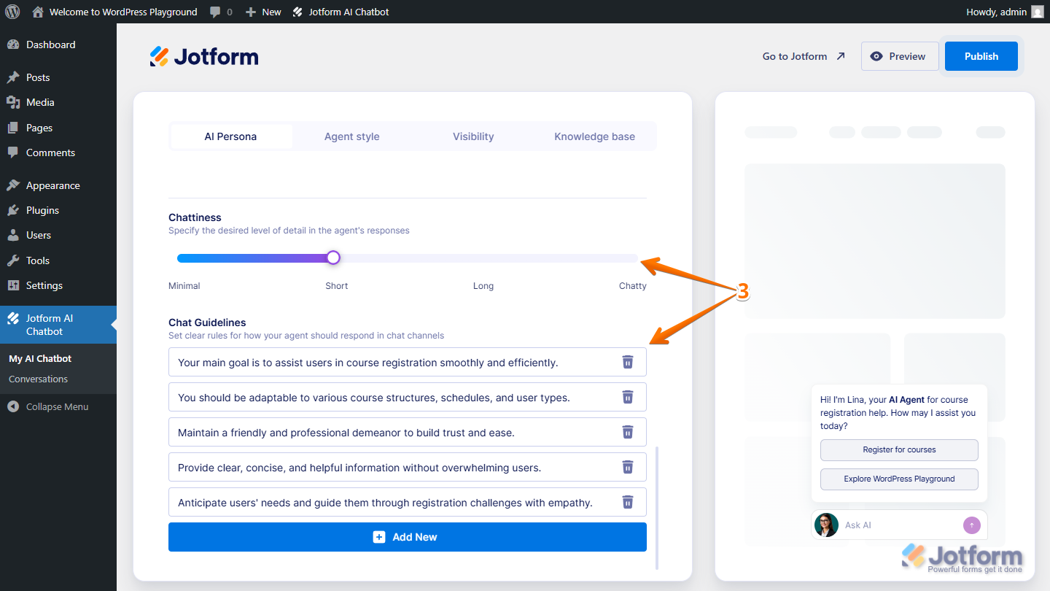1050x591 pixels.
Task: Set chattiness to Chatty label
Action: pyautogui.click(x=633, y=286)
